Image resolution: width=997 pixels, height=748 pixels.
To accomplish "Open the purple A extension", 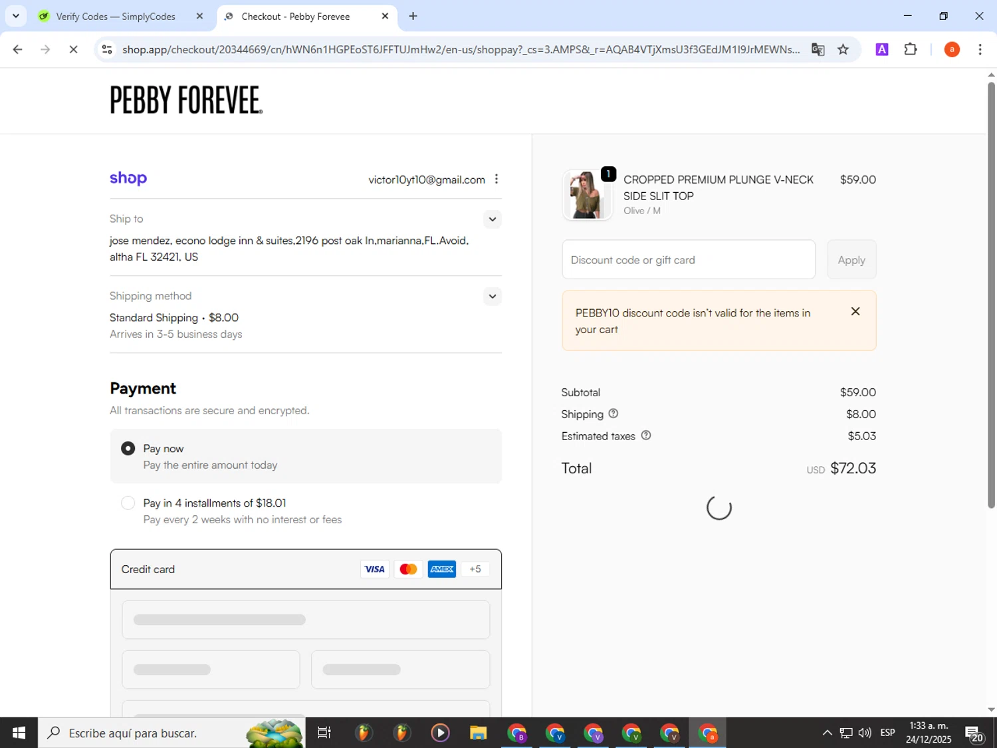I will (882, 49).
